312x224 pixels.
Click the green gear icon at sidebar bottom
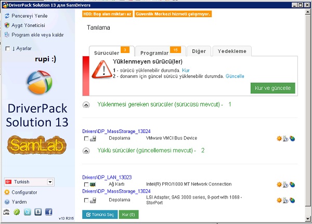point(17,212)
